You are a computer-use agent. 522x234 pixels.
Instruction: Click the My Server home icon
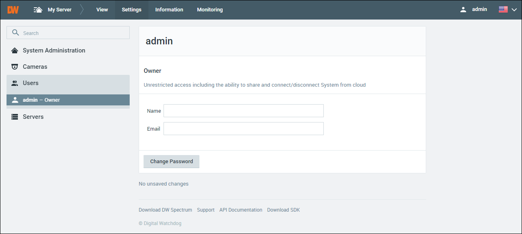(38, 10)
